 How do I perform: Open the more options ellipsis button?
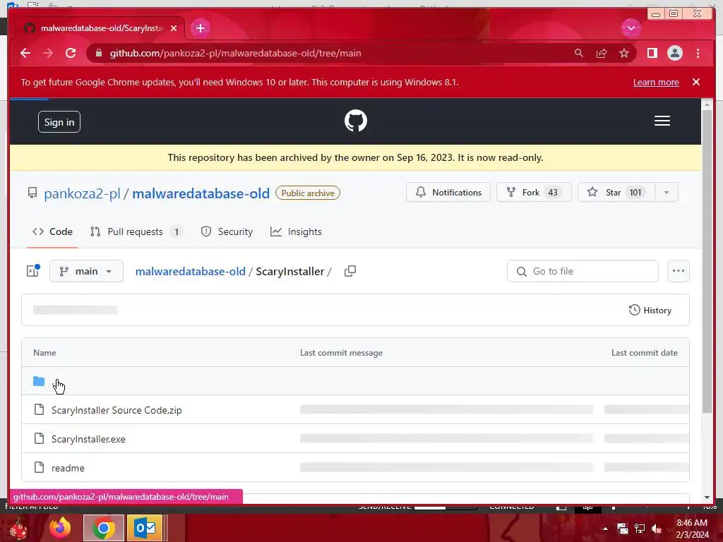tap(679, 271)
